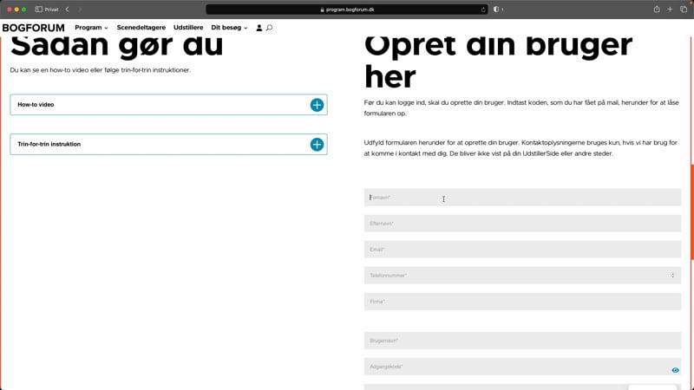
Task: Expand the How-to video accordion
Action: tap(168, 105)
